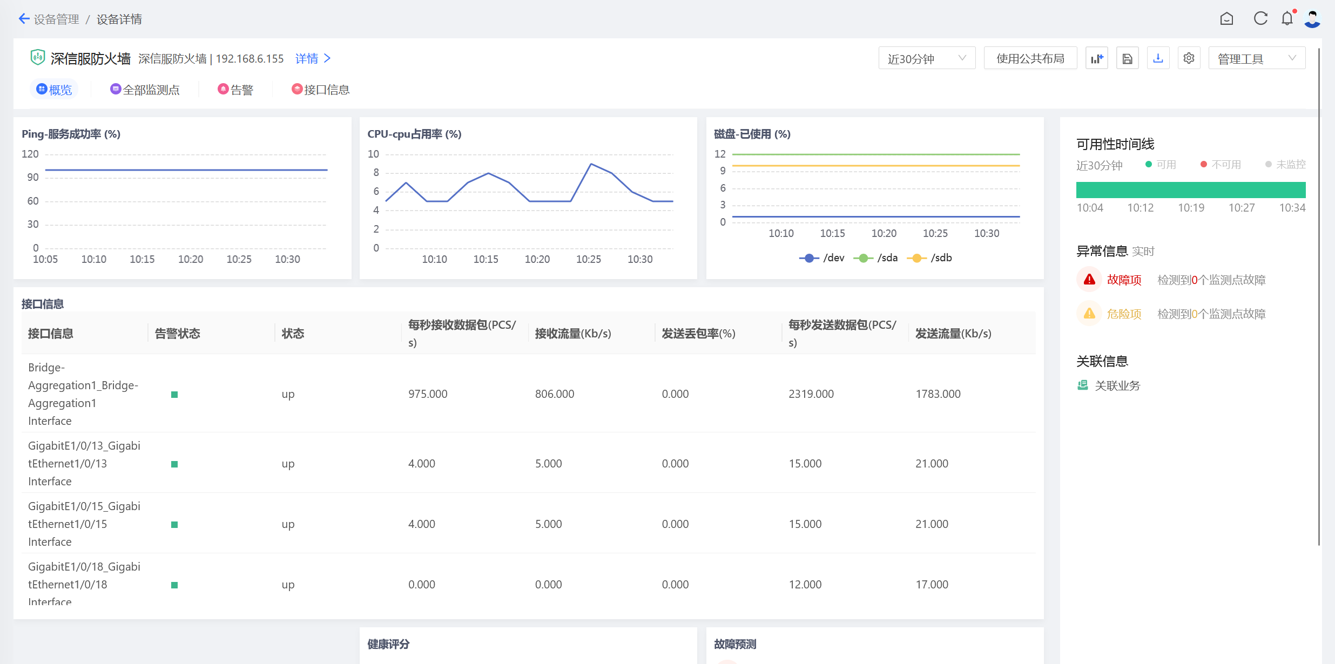Click the green availability timeline bar
Image resolution: width=1335 pixels, height=664 pixels.
tap(1191, 190)
